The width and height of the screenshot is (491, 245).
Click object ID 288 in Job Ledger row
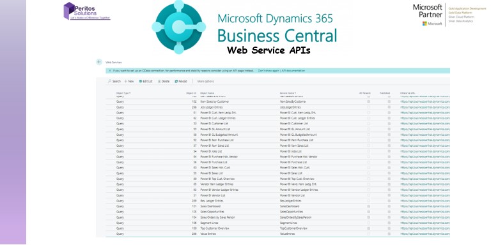click(194, 107)
